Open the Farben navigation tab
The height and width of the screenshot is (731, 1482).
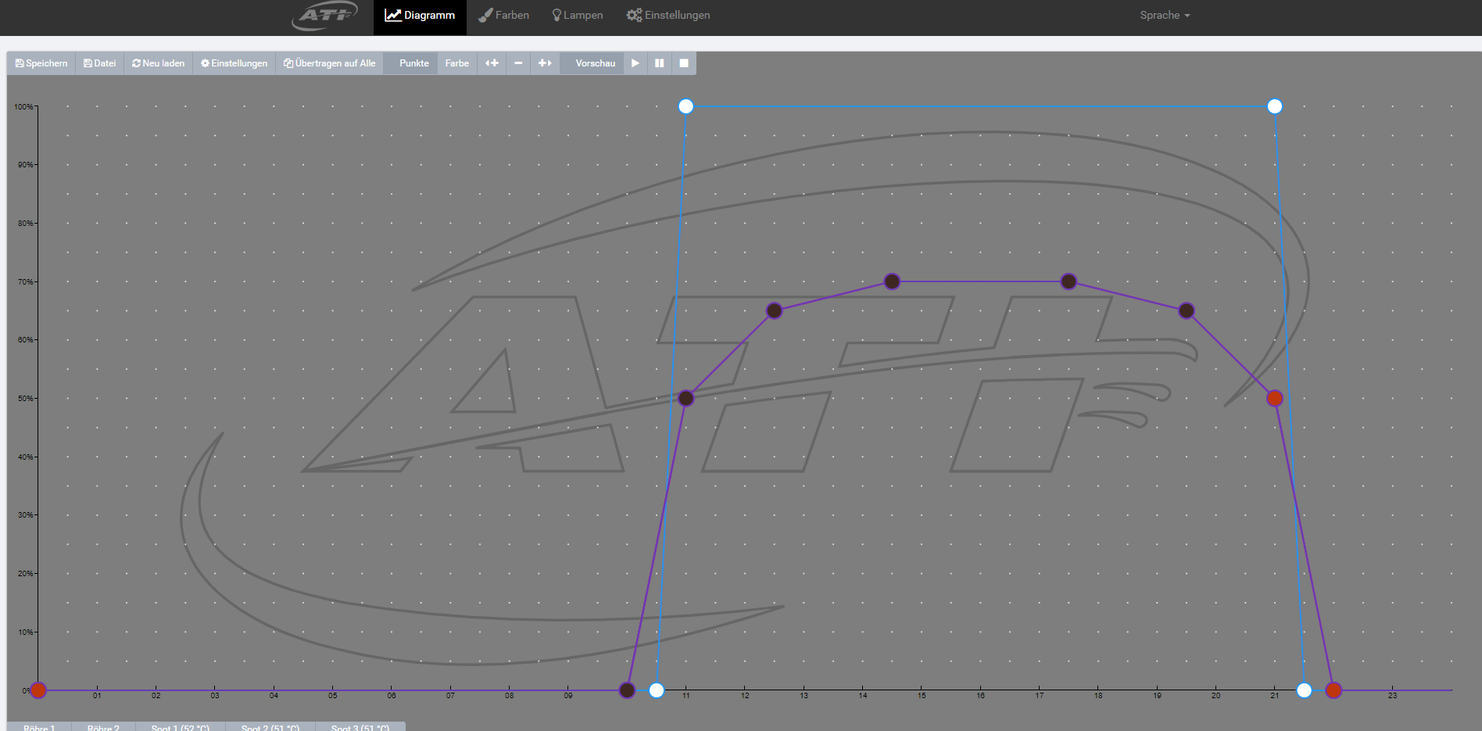pyautogui.click(x=504, y=16)
